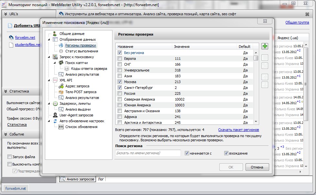Open Список обновления item
Viewport: 316px width, 195px height.
click(81, 127)
